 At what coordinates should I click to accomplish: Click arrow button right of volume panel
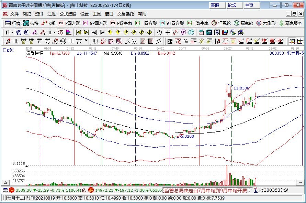(x=300, y=182)
